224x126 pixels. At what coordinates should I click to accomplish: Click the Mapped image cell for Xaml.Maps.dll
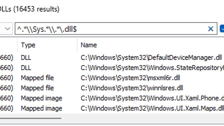41,108
